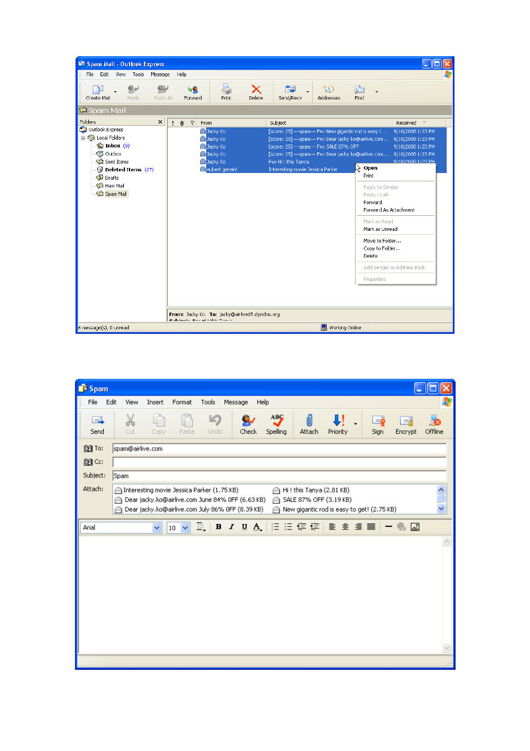This screenshot has width=530, height=751.
Task: Toggle numbered list formatting
Action: click(276, 527)
